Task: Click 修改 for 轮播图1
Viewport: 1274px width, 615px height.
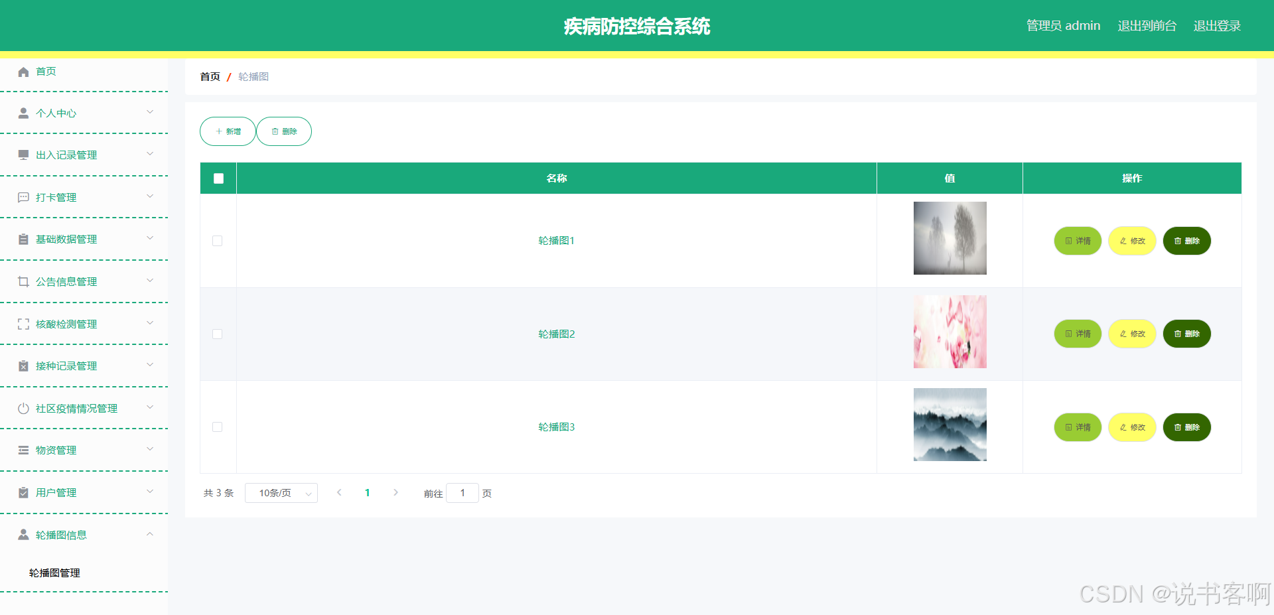Action: point(1132,241)
